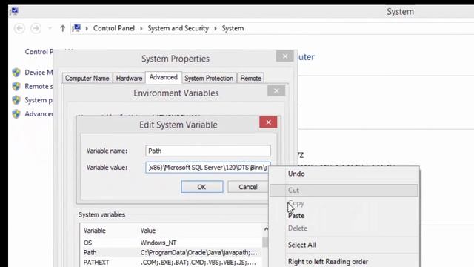Close the System Properties dialog
Image resolution: width=474 pixels, height=267 pixels.
tap(284, 56)
